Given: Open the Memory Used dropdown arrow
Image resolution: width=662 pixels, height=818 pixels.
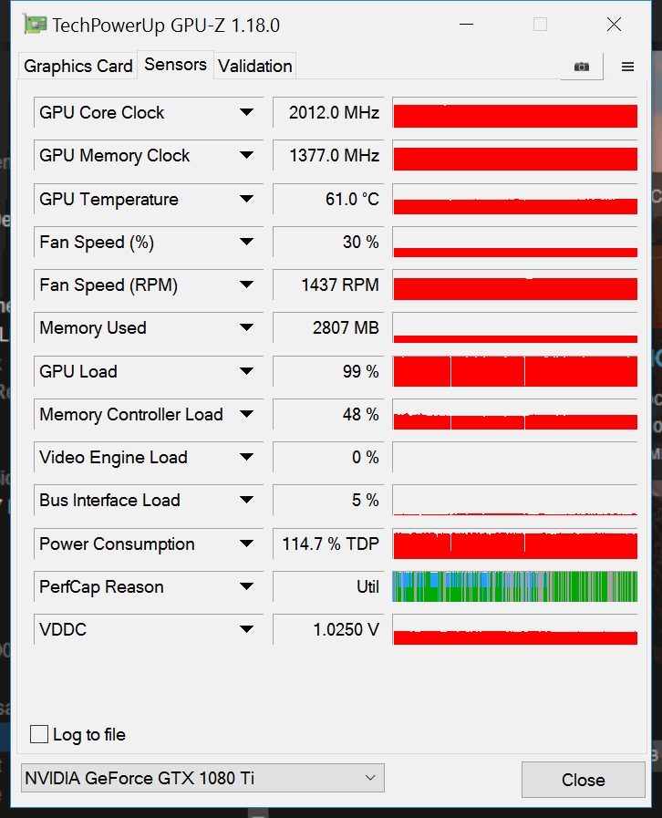Looking at the screenshot, I should [246, 328].
